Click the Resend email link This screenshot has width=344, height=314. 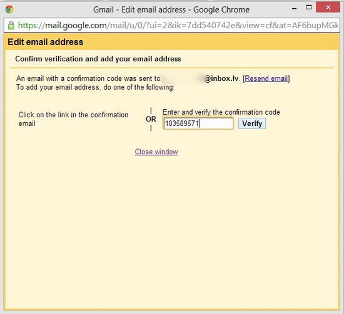(x=266, y=78)
